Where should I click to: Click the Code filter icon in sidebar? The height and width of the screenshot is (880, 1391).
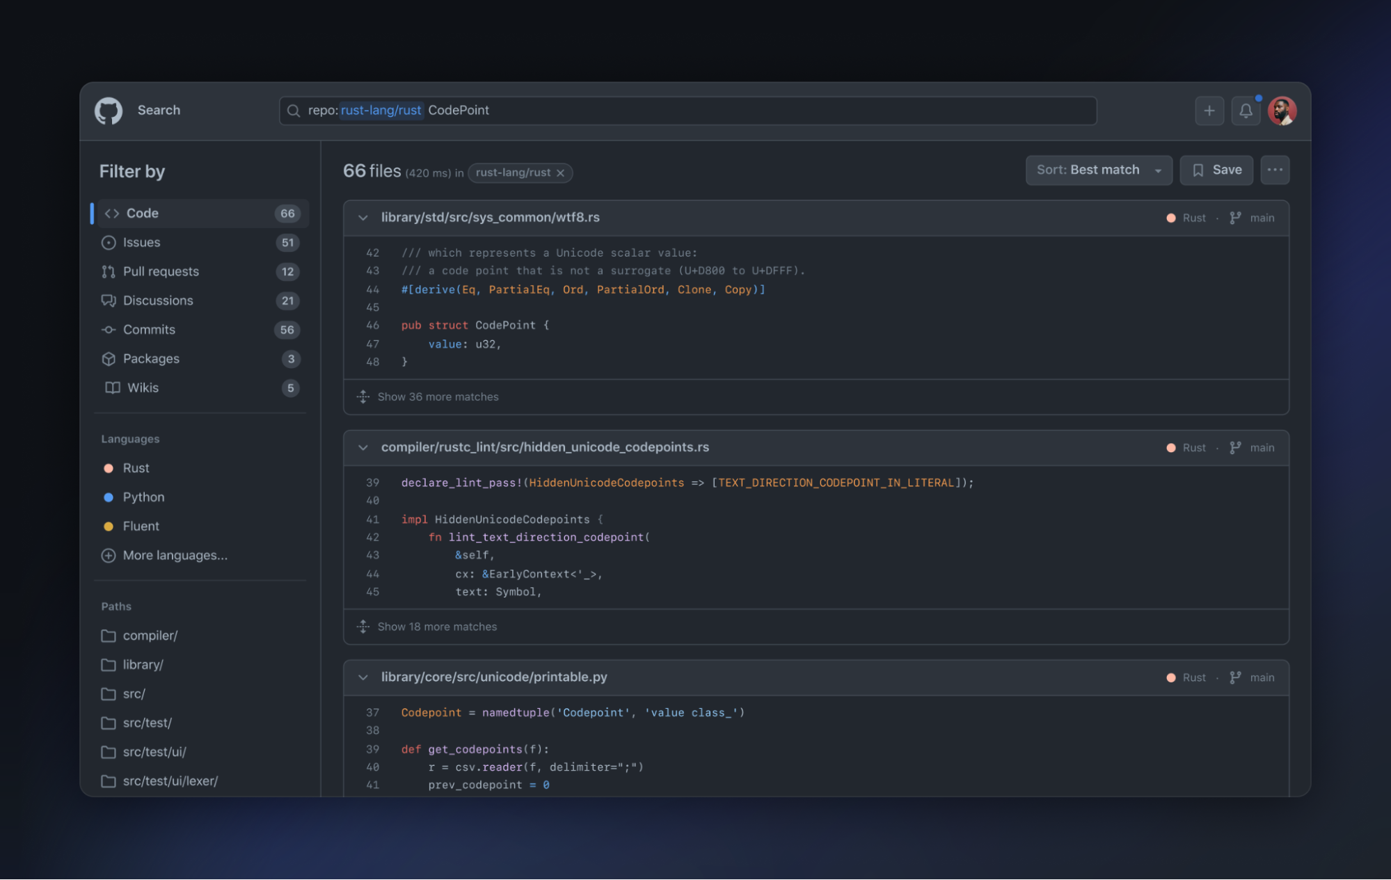click(x=111, y=213)
